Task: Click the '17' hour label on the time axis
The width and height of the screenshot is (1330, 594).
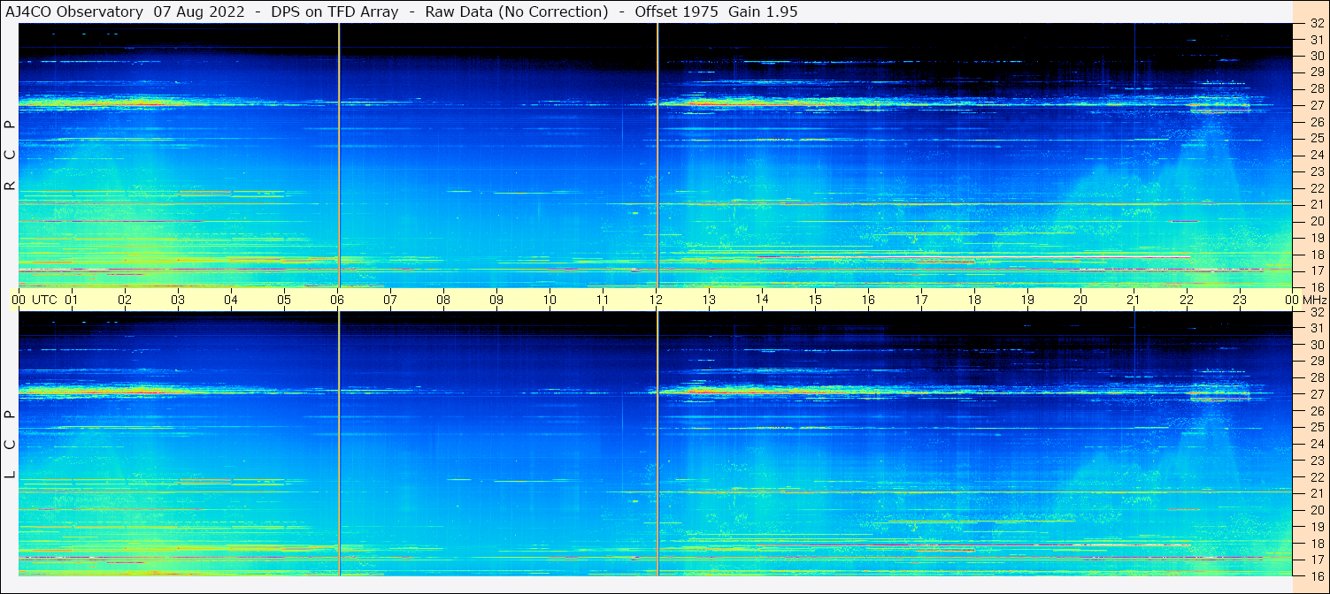Action: [921, 300]
